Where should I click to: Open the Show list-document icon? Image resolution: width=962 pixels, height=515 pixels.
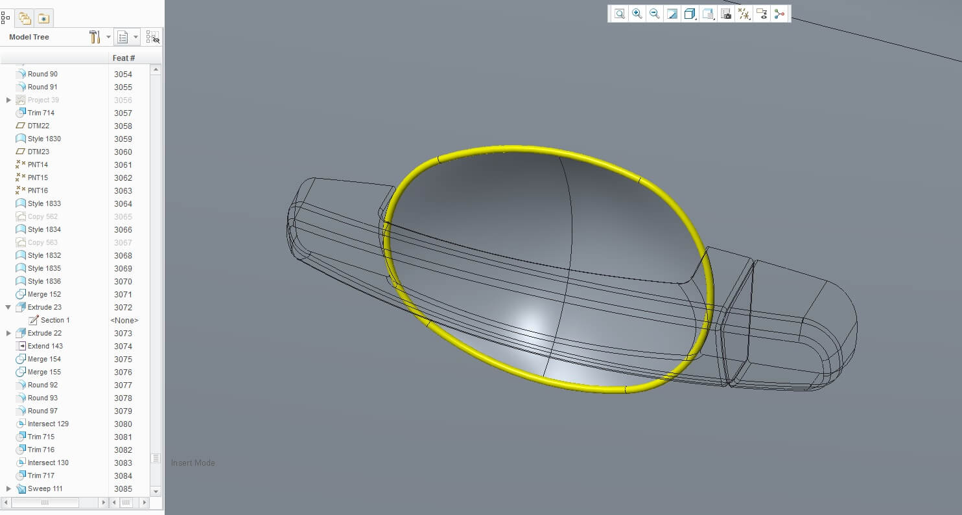123,37
